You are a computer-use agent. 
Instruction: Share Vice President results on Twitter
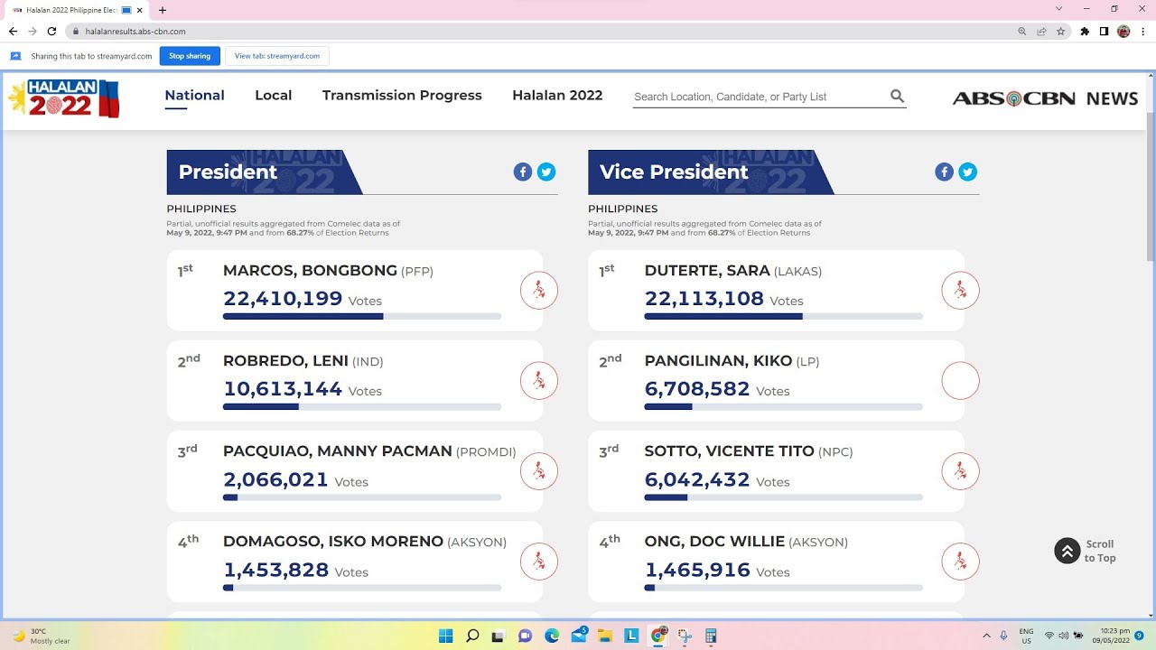(968, 172)
